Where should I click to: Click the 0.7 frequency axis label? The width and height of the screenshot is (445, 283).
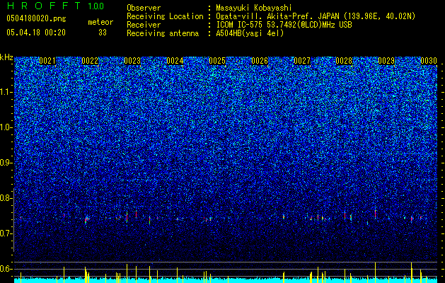pos(6,233)
